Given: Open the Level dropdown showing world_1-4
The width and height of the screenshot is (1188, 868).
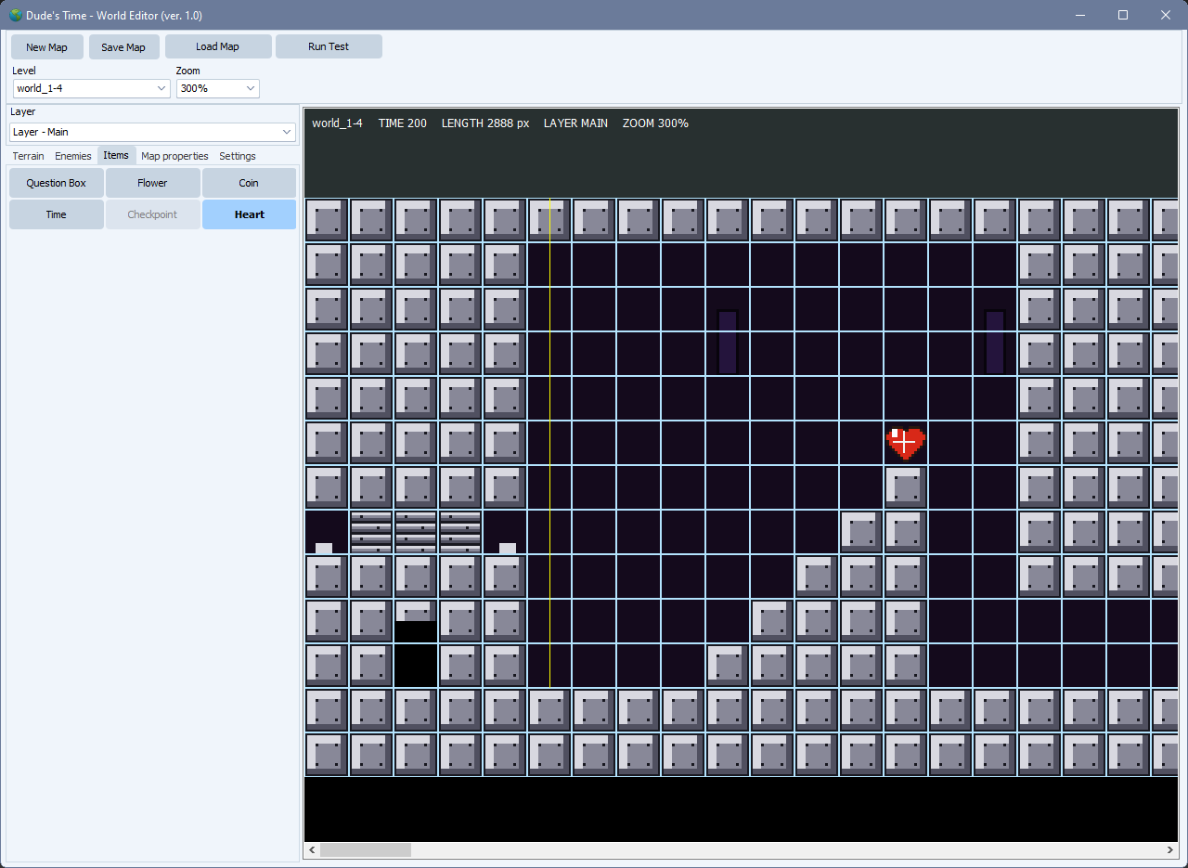Looking at the screenshot, I should 91,88.
